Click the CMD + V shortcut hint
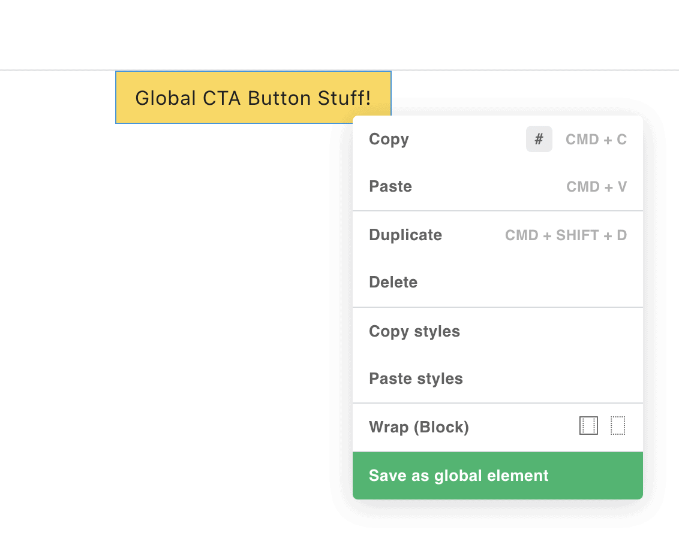 pos(596,187)
